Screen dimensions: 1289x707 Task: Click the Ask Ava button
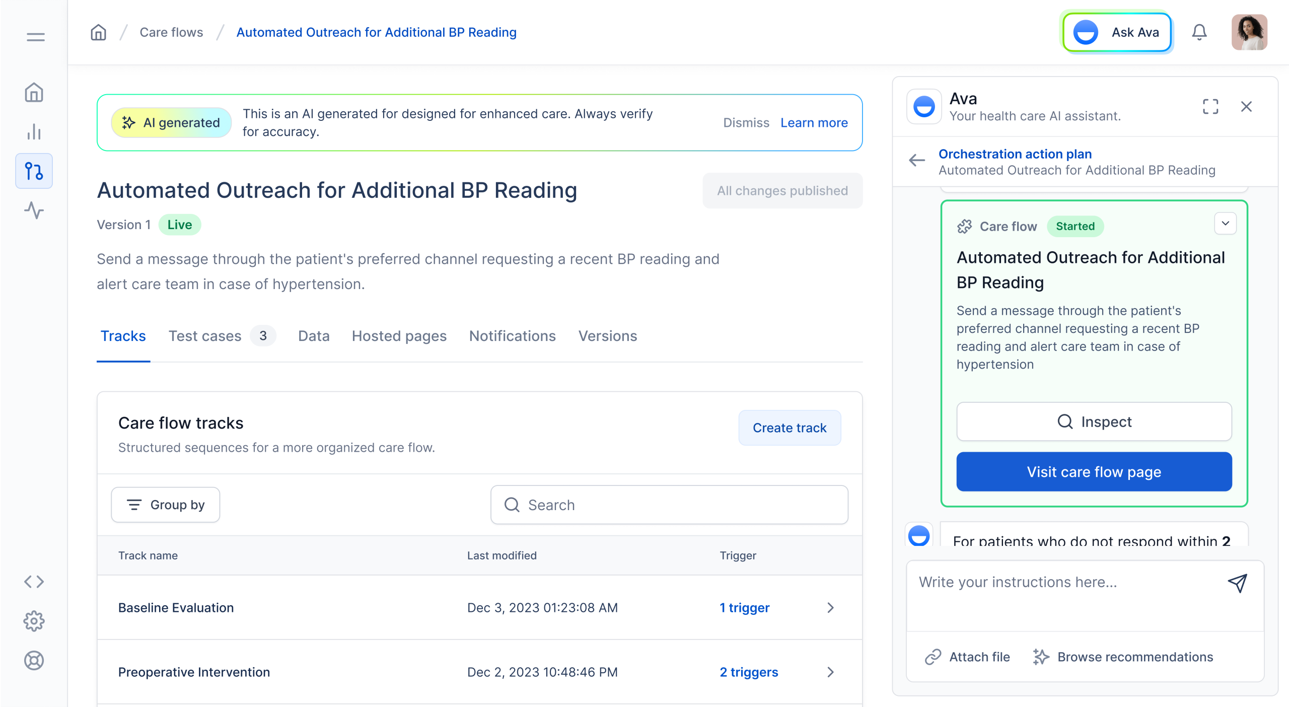1117,32
